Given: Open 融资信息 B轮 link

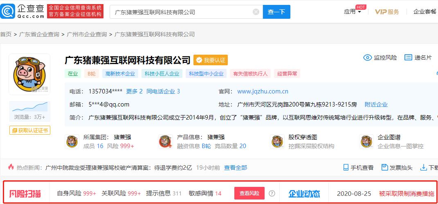Looking at the screenshot, I should pyautogui.click(x=194, y=146).
